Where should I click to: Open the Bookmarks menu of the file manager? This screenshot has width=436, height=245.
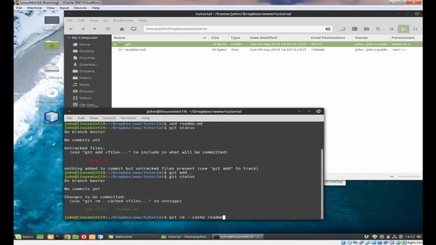[123, 20]
